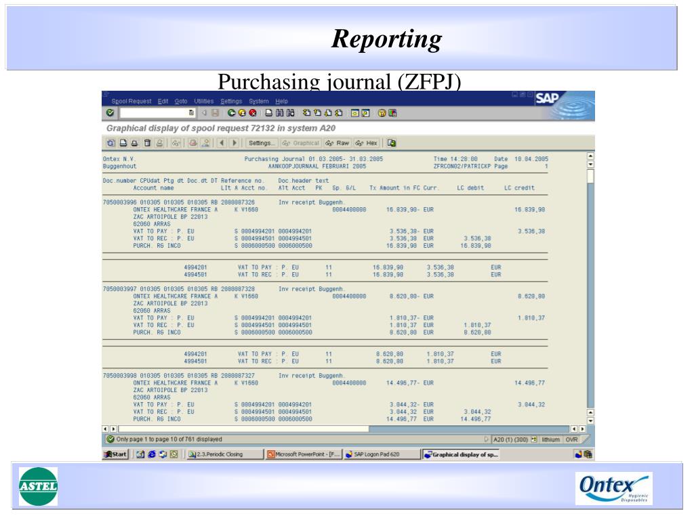Switch to 2.3.Periodic Closing taskbar window
694x520 pixels.
click(224, 454)
